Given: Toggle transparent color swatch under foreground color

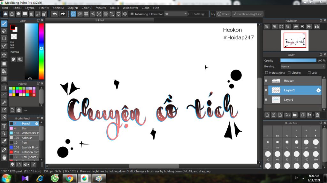Looking at the screenshot, I should (14, 37).
